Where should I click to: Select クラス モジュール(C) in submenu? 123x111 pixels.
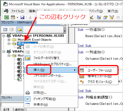pos(98,82)
